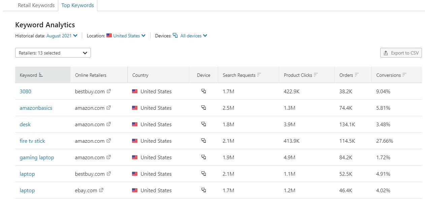Click the device icon in the 3080 row

coord(203,91)
